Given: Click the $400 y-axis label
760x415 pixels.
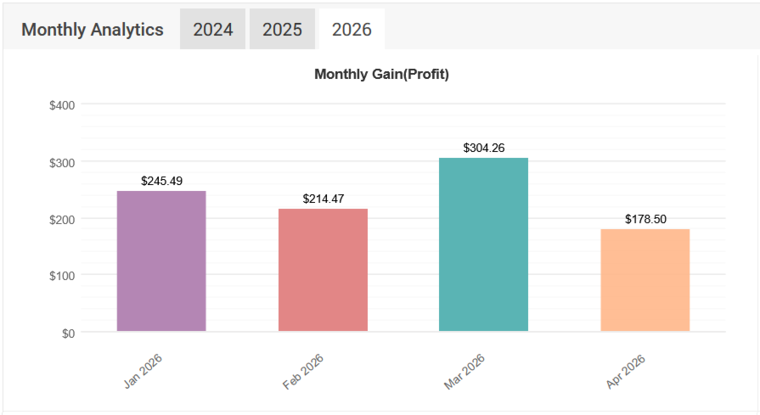Looking at the screenshot, I should click(63, 105).
